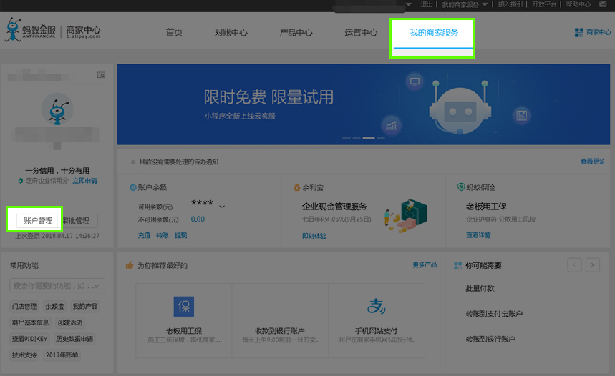
Task: Click into the 常用功能 search field
Action: (x=57, y=285)
